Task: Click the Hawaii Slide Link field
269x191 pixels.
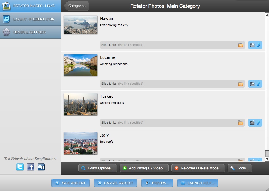Action: click(x=172, y=45)
